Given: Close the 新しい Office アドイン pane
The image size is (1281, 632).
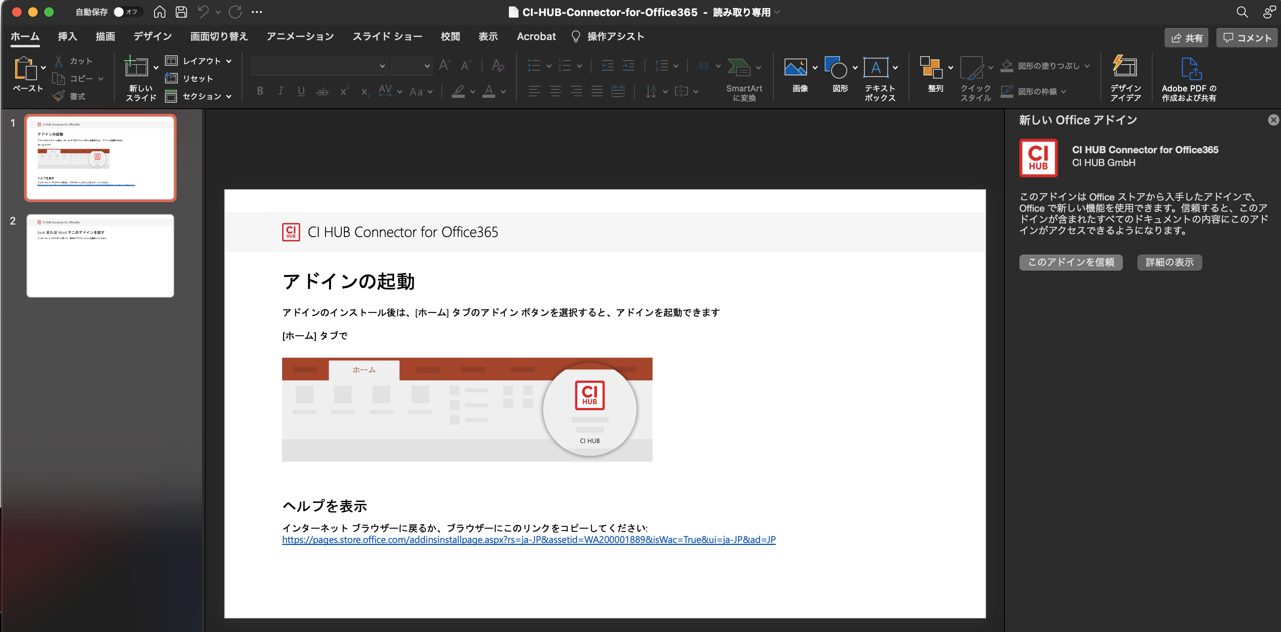Looking at the screenshot, I should [x=1273, y=120].
